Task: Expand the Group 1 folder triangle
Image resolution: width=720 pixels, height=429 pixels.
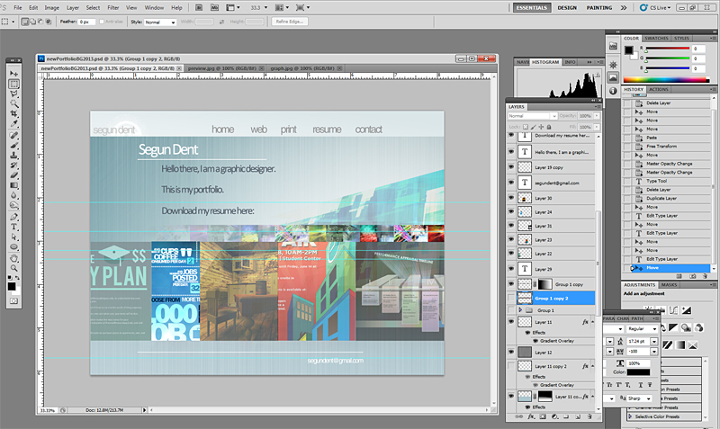Action: (520, 310)
